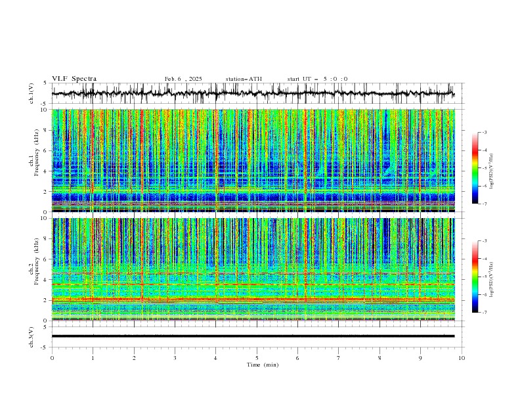Click the "5" tick on the time axis
This screenshot has width=520, height=402.
257,358
